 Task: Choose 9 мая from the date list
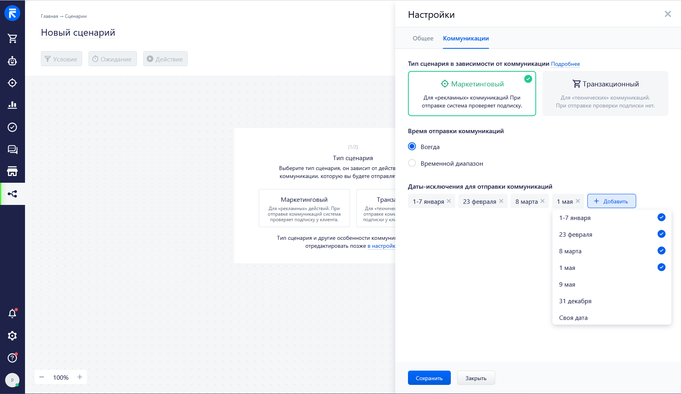(x=567, y=285)
